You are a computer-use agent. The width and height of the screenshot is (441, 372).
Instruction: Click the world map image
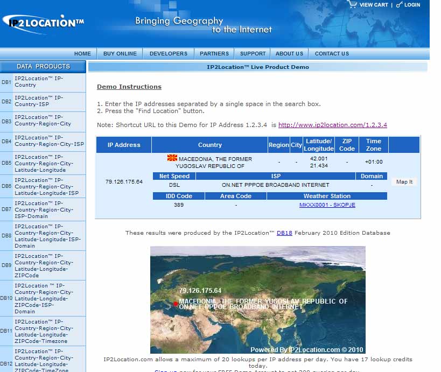tap(257, 300)
